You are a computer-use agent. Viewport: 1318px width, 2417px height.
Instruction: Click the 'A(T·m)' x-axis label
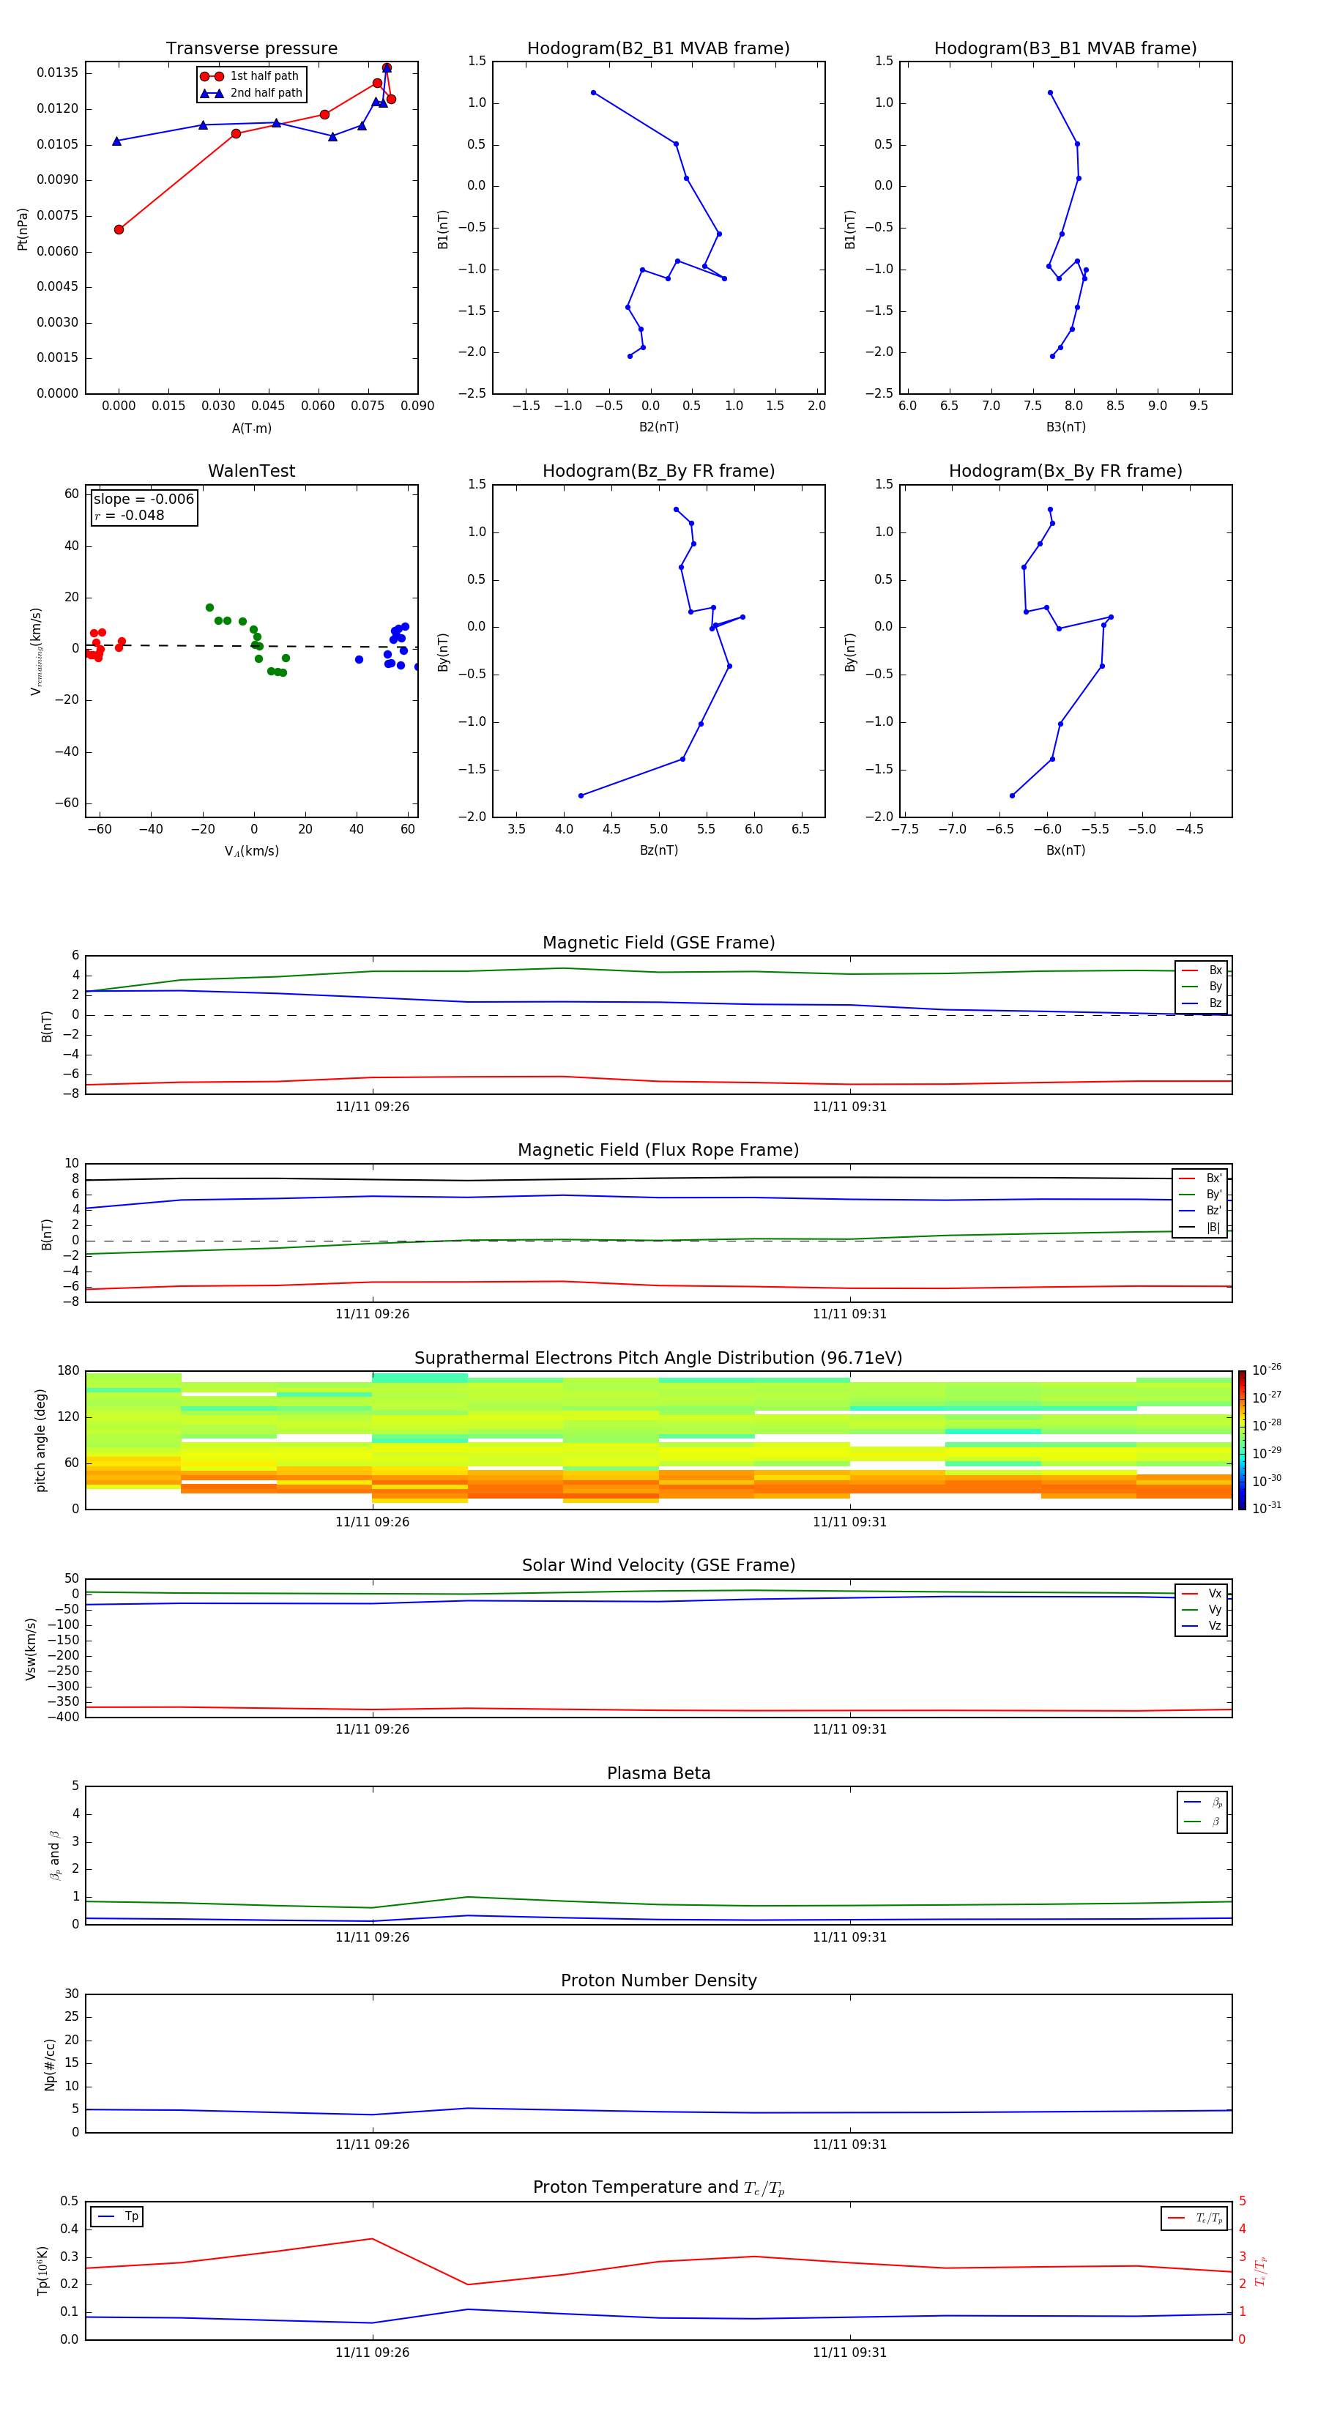pos(251,428)
